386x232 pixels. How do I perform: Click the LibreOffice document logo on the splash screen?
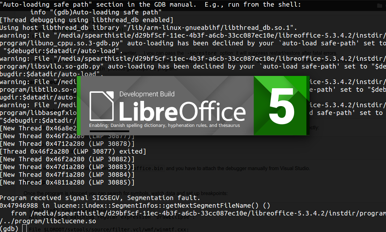coord(102,106)
